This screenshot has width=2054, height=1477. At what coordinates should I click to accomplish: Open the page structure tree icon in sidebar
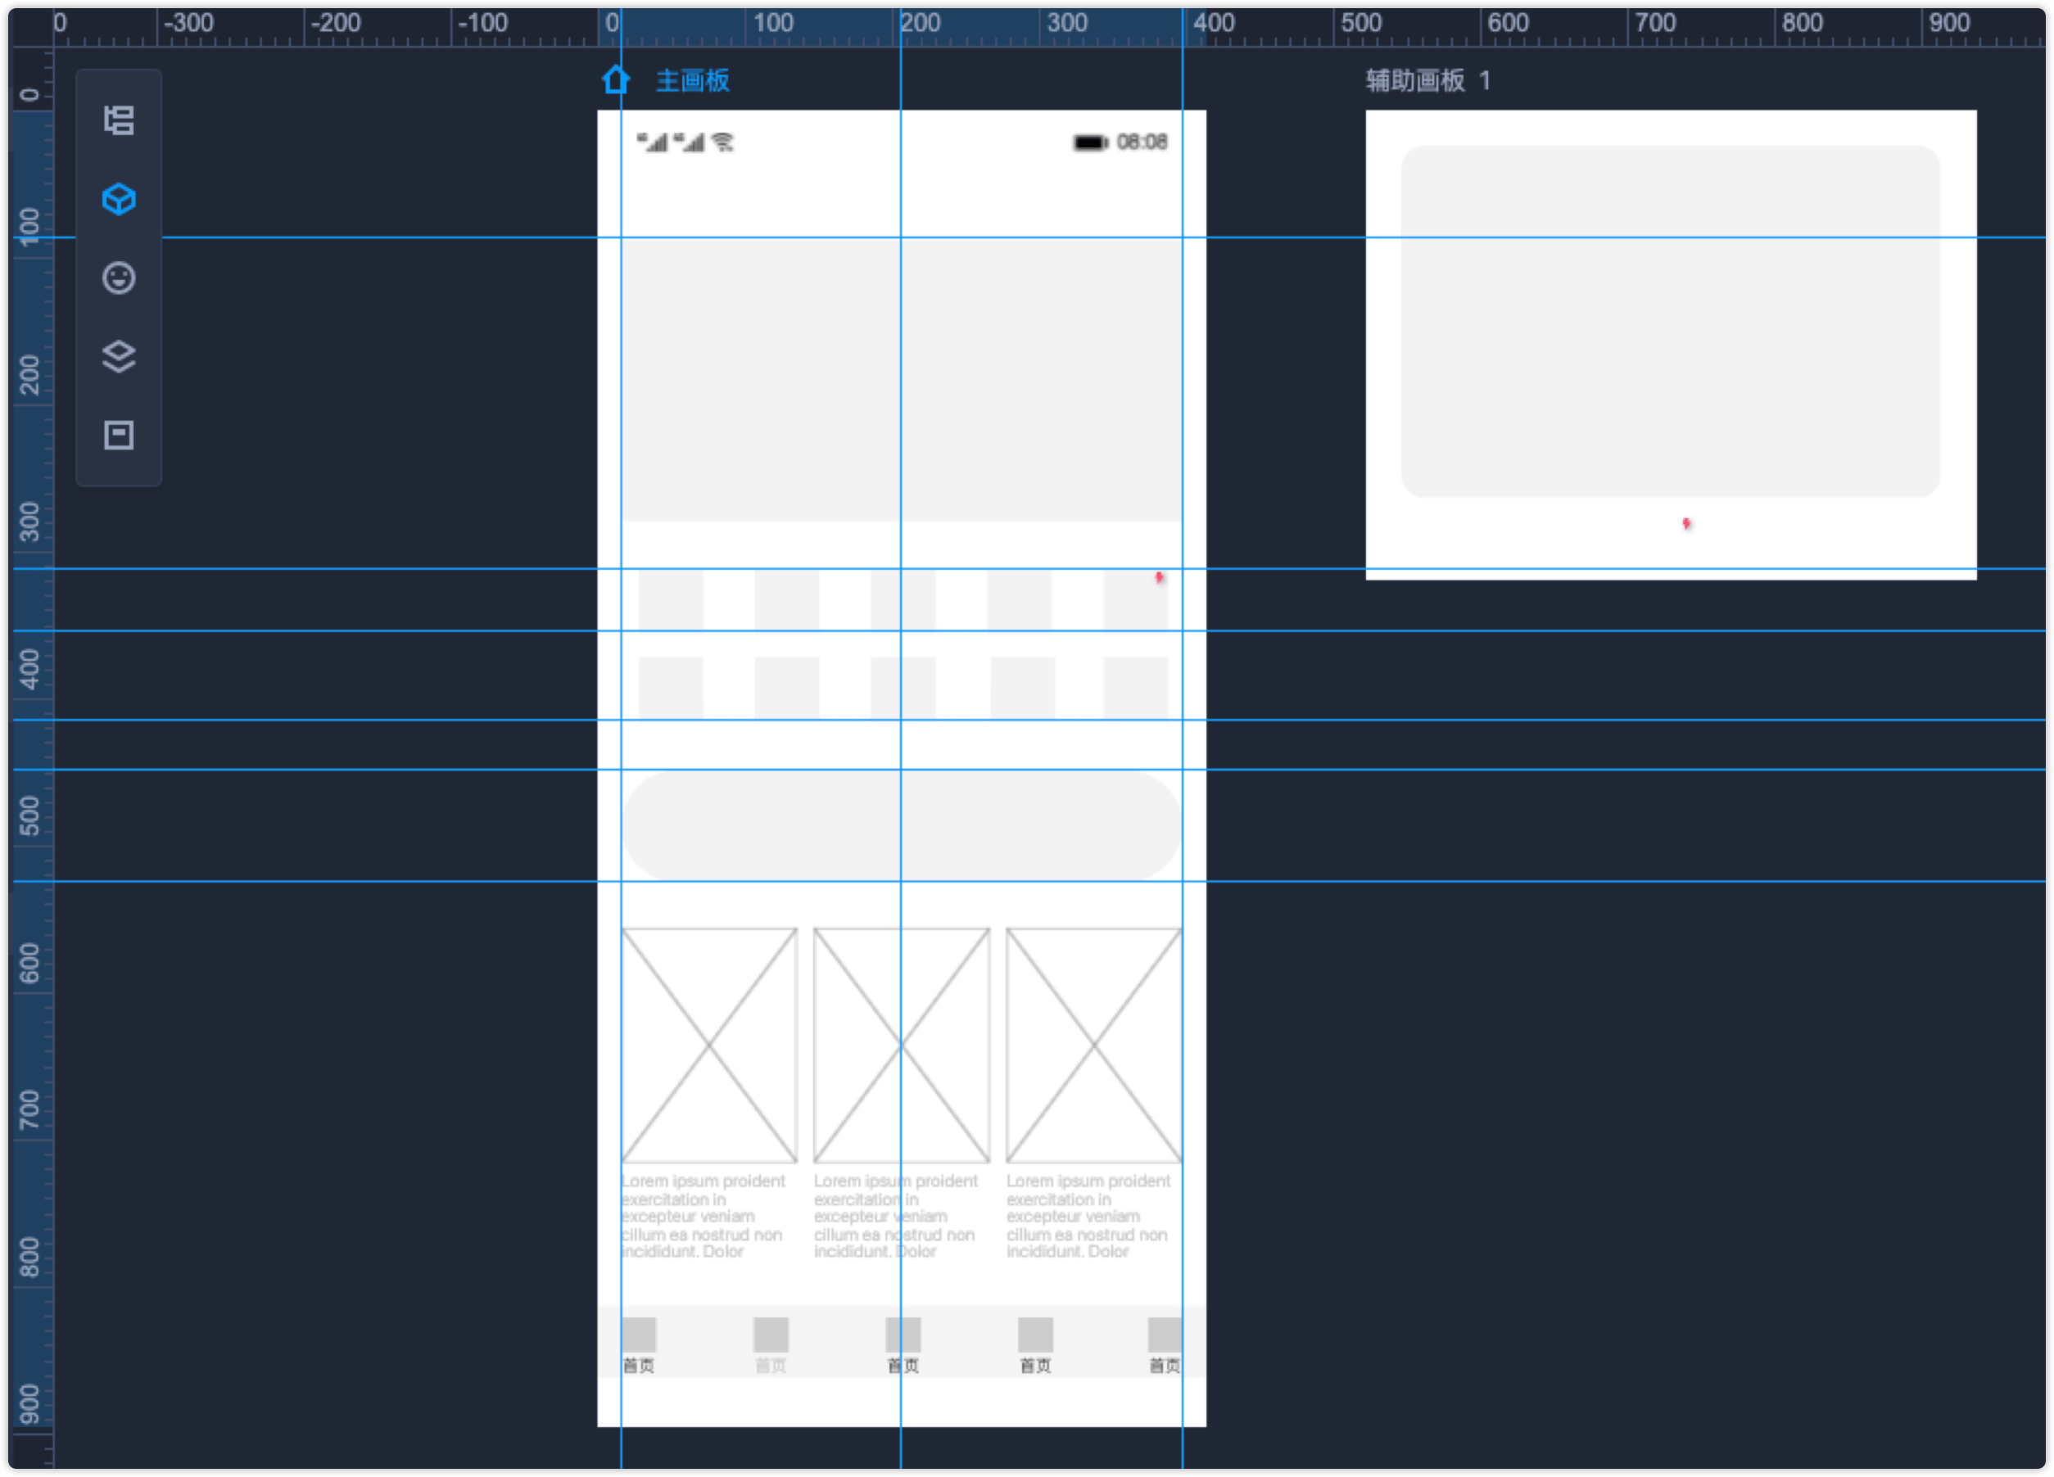click(119, 120)
